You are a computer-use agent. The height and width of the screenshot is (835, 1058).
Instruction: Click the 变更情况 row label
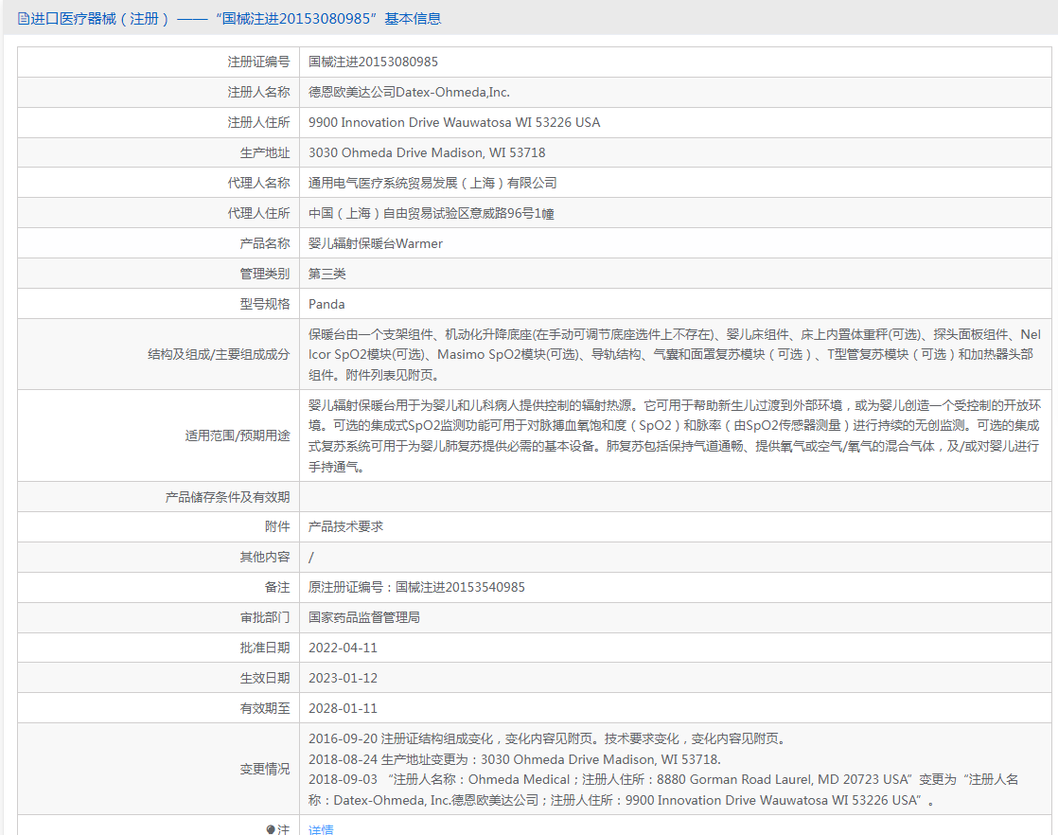(265, 770)
